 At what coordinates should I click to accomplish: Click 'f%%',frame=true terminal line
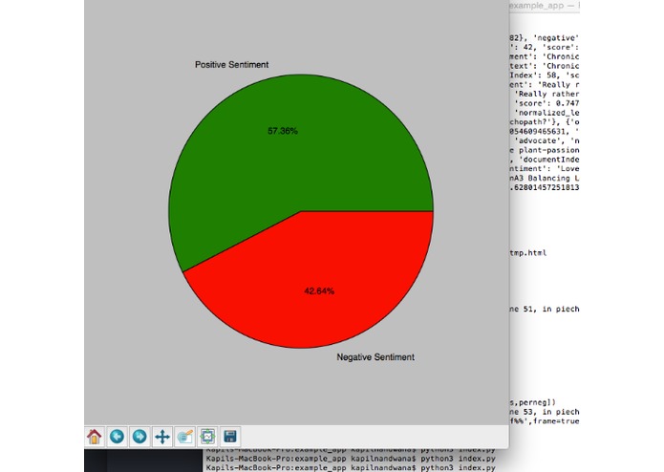pyautogui.click(x=545, y=421)
